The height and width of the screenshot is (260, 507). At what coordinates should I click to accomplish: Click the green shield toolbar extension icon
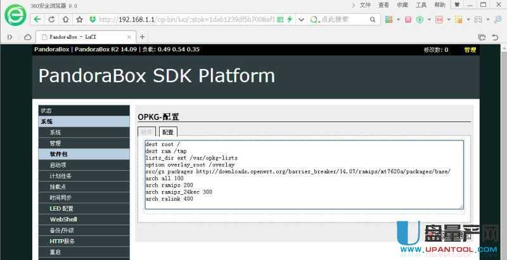click(420, 20)
